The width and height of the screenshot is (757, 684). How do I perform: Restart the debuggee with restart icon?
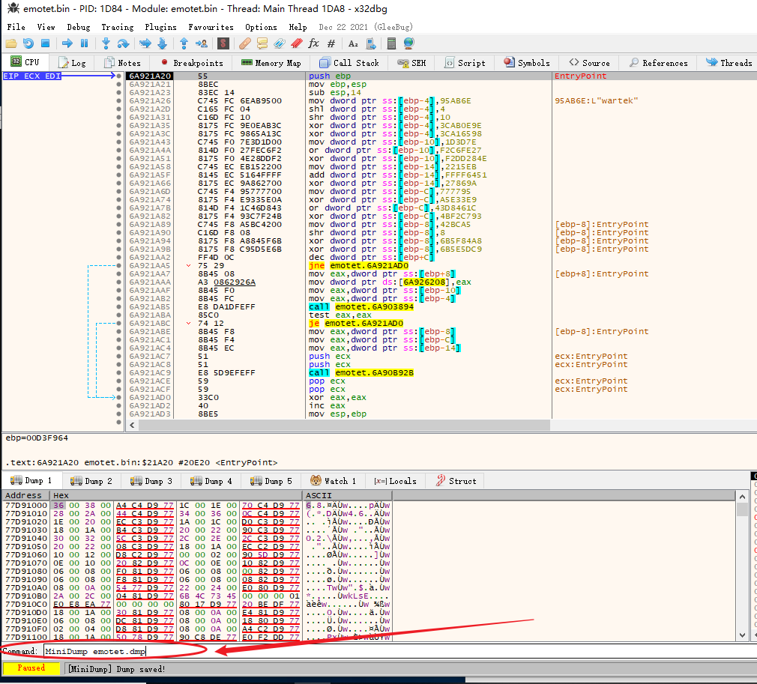(28, 43)
